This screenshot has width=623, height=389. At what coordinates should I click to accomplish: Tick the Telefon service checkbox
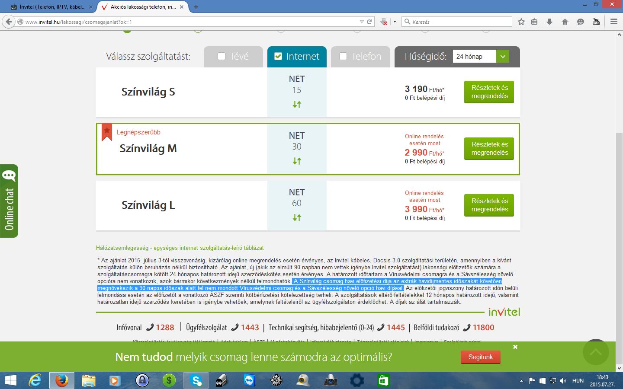tap(343, 56)
